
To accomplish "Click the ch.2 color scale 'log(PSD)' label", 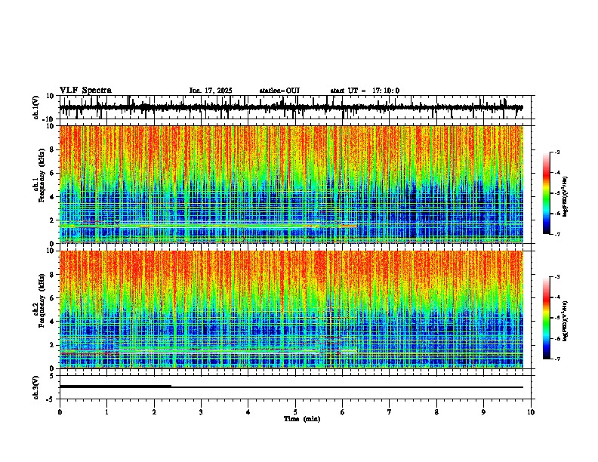I will [566, 321].
